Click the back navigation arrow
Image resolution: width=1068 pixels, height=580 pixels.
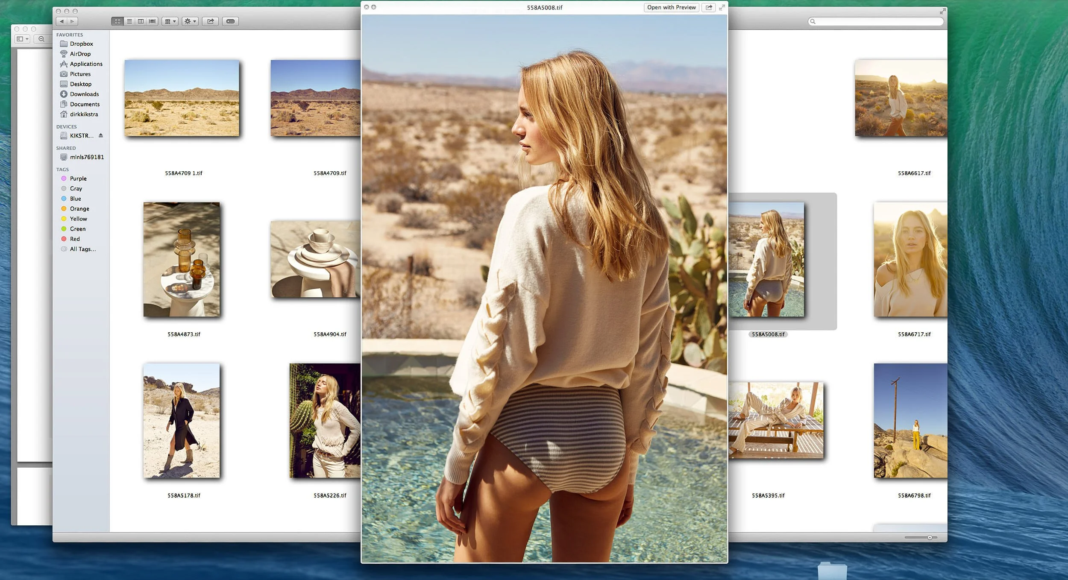(62, 21)
